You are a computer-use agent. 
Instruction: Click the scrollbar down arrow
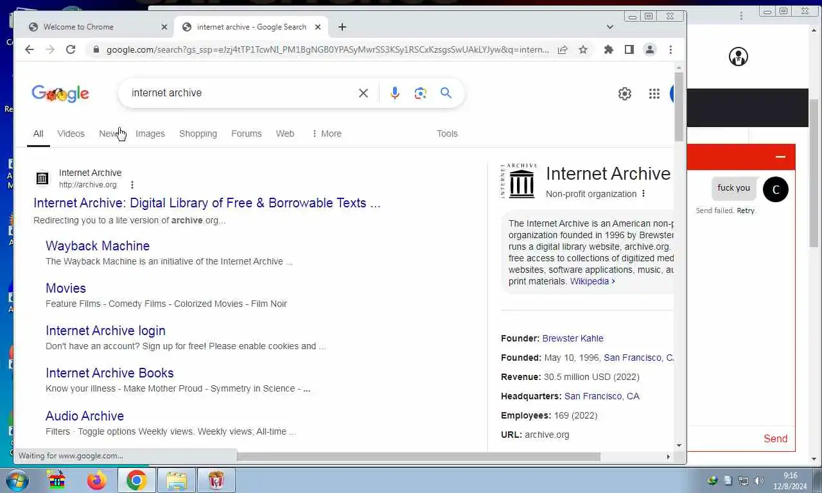pyautogui.click(x=679, y=445)
